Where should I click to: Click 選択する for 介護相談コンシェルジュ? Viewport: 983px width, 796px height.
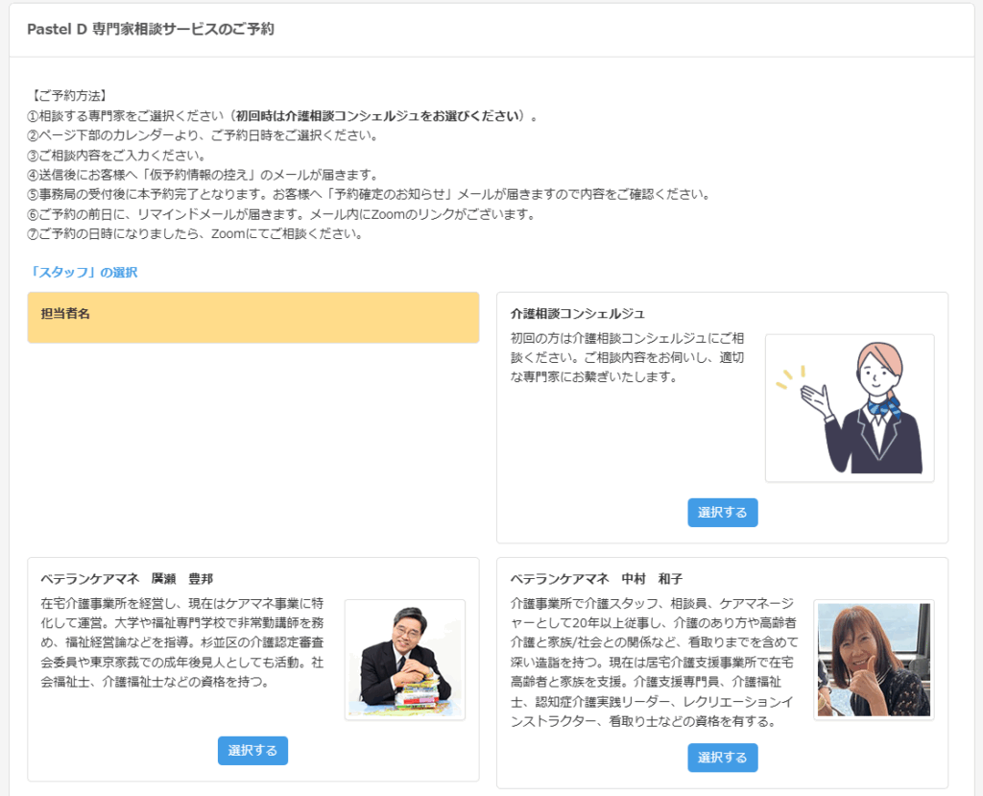pyautogui.click(x=722, y=513)
